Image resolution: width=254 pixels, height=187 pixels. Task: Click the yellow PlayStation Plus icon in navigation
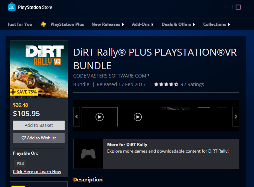click(x=43, y=24)
